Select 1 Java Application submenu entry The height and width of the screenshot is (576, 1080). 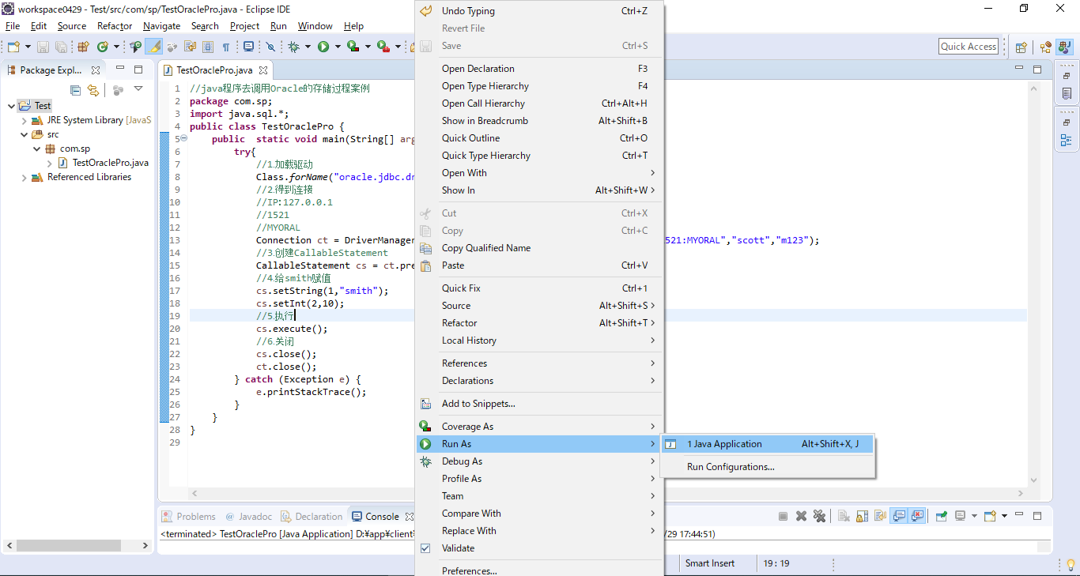coord(767,444)
